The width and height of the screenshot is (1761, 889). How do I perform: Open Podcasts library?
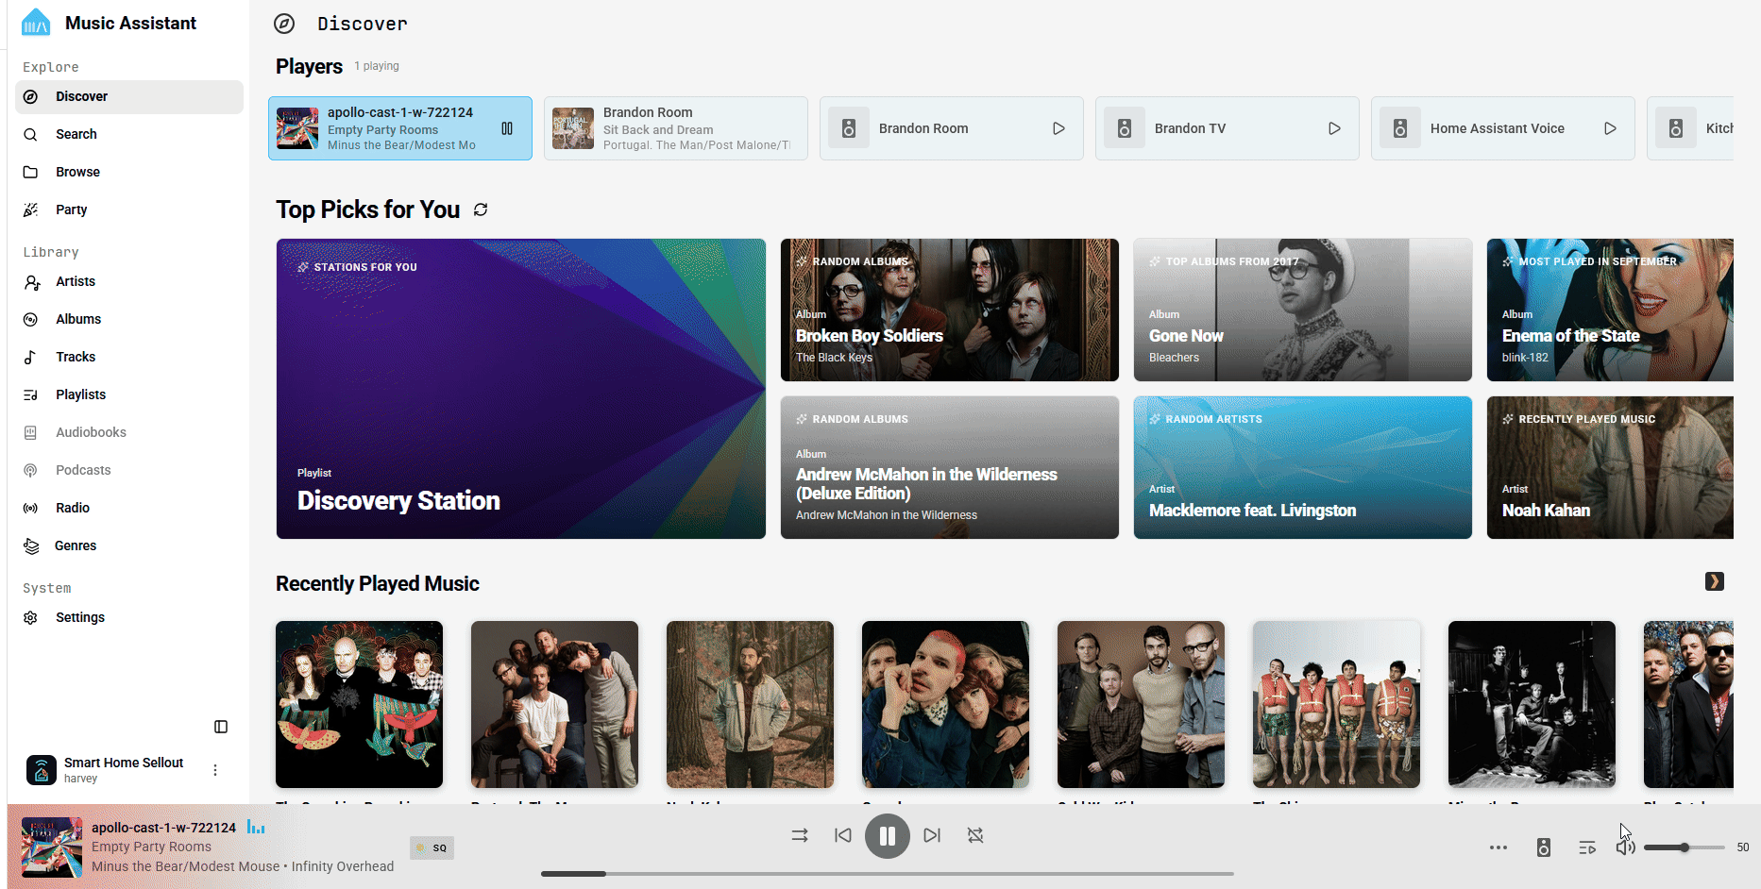(x=129, y=470)
